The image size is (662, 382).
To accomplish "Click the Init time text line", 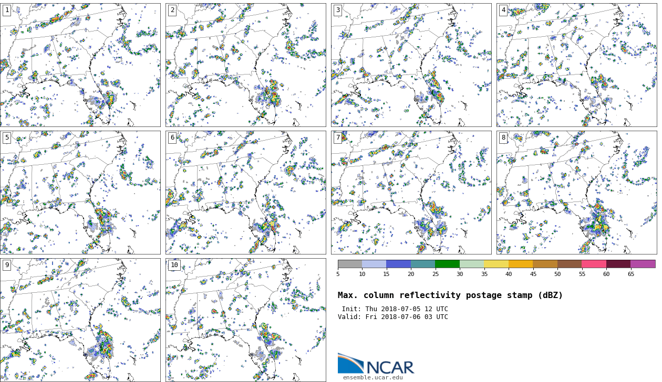I will pos(395,309).
